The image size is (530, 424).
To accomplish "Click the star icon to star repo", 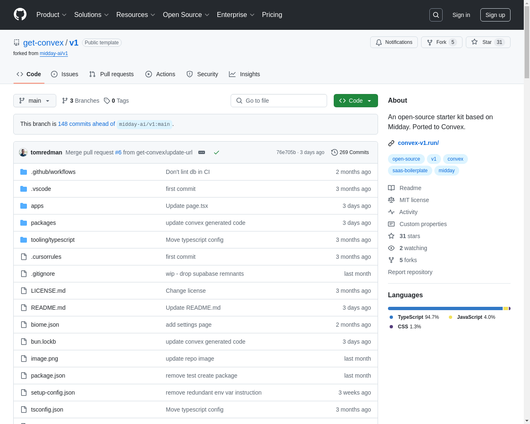I will [x=475, y=42].
